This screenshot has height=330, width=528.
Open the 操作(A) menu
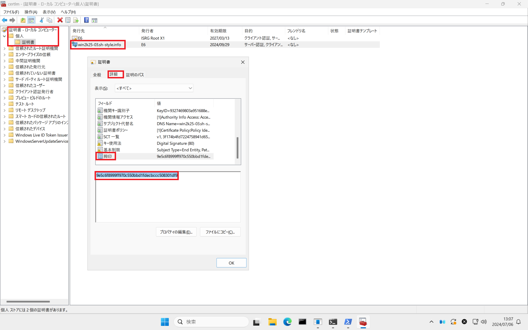[31, 12]
